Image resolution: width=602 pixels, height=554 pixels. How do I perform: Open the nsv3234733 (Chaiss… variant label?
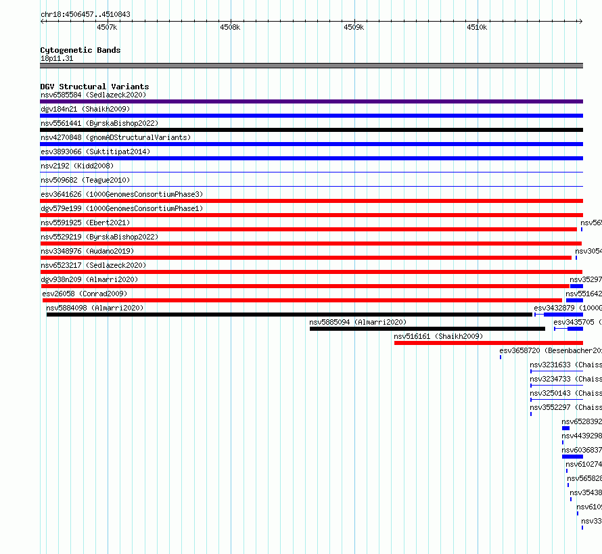(566, 379)
